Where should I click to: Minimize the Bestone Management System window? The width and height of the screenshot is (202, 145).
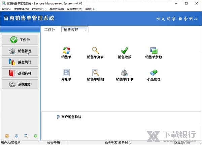tap(176, 3)
